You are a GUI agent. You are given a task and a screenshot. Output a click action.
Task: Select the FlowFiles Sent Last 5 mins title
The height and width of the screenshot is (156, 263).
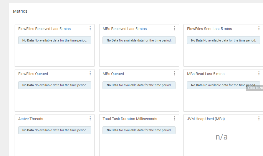click(x=209, y=29)
